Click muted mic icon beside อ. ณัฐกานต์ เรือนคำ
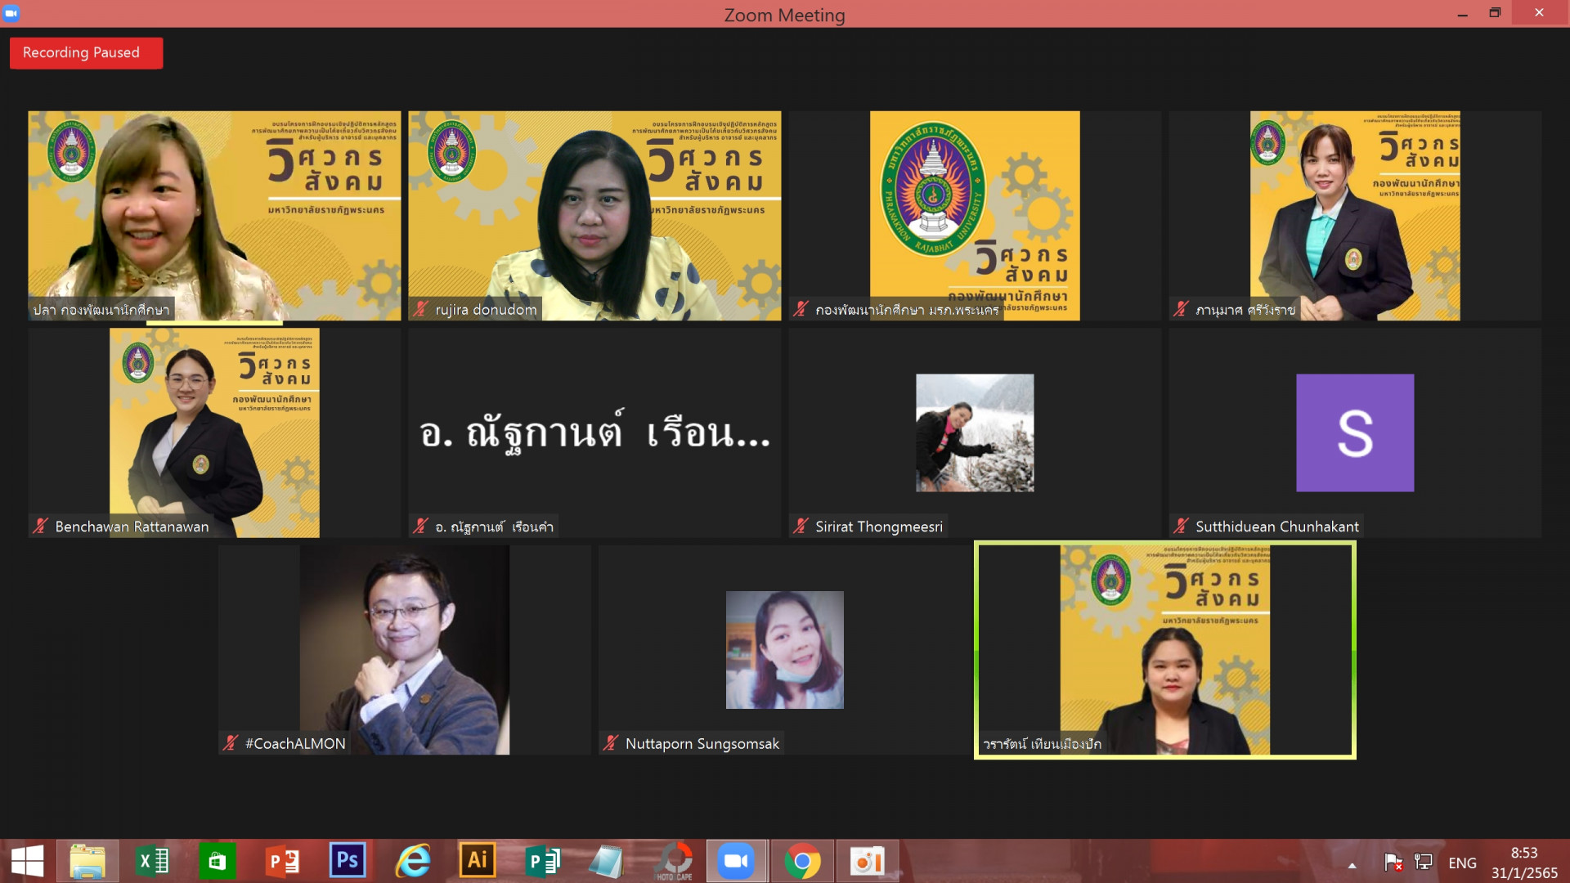Image resolution: width=1570 pixels, height=883 pixels. (x=420, y=527)
